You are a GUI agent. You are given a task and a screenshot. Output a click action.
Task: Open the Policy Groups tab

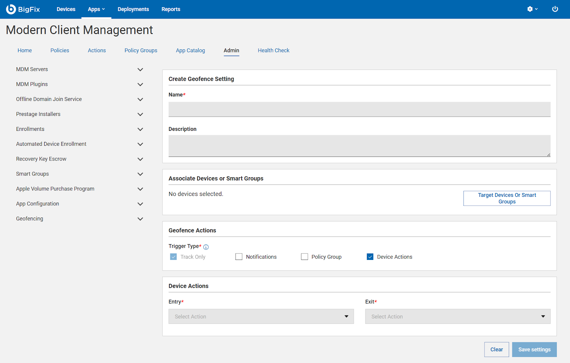click(141, 51)
